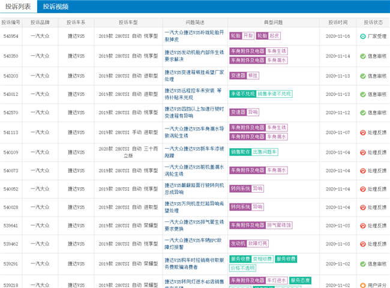
Task: Open complaint 捷达VS5方向机走烂路异响希望处理
Action: (194, 207)
